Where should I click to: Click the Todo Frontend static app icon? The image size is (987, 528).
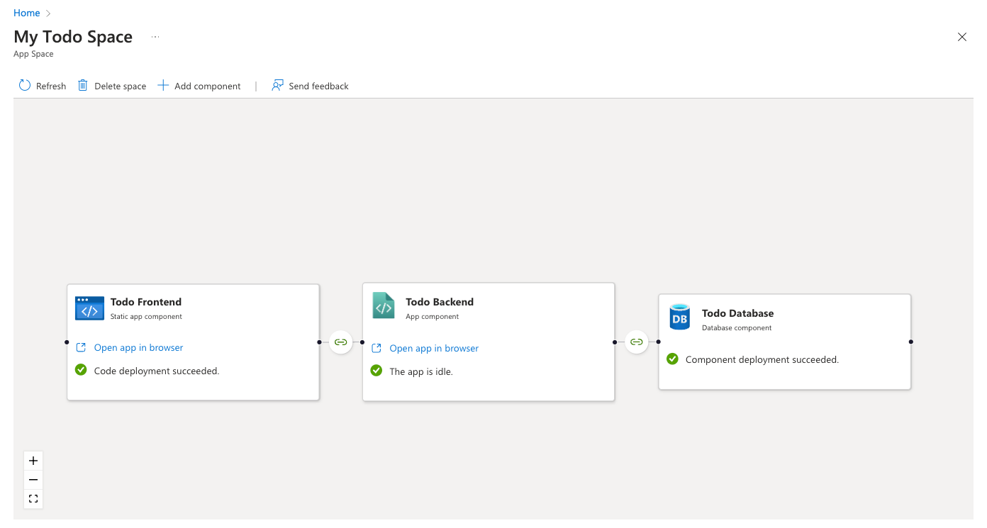point(89,308)
